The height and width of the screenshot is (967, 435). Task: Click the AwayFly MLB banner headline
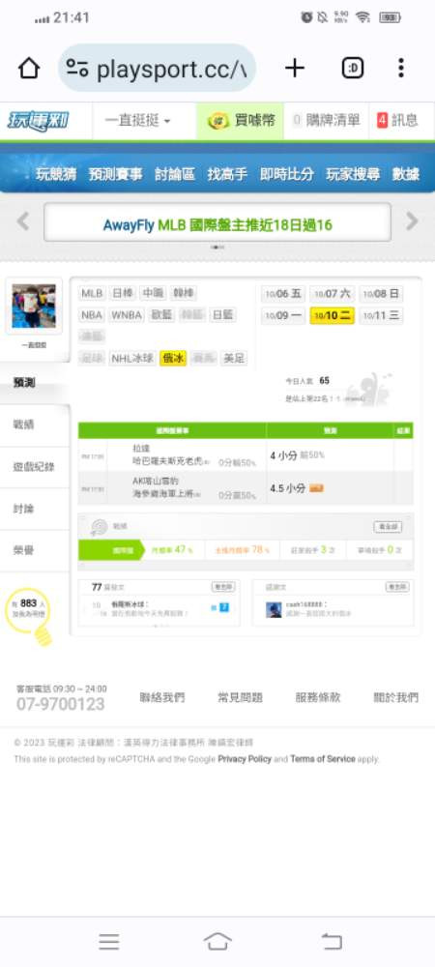coord(217,224)
